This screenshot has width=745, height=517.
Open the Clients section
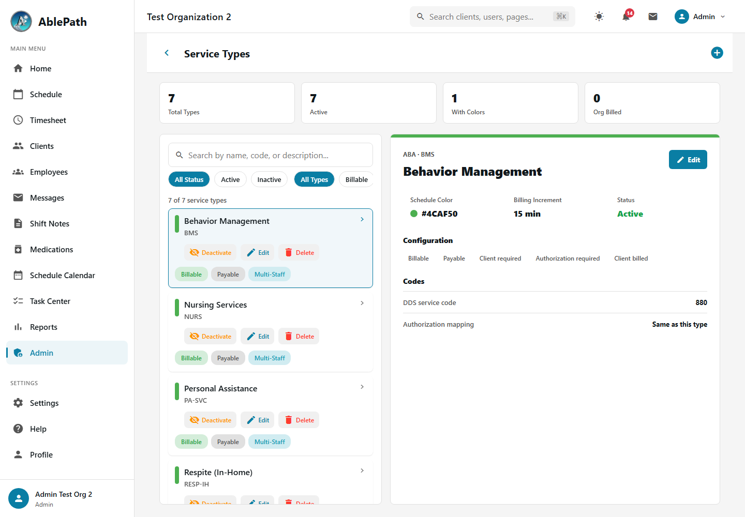(67, 146)
